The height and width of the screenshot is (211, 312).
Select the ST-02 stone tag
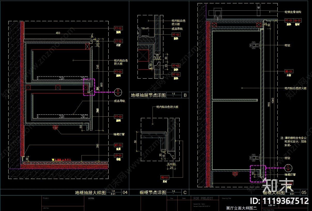point(118,41)
